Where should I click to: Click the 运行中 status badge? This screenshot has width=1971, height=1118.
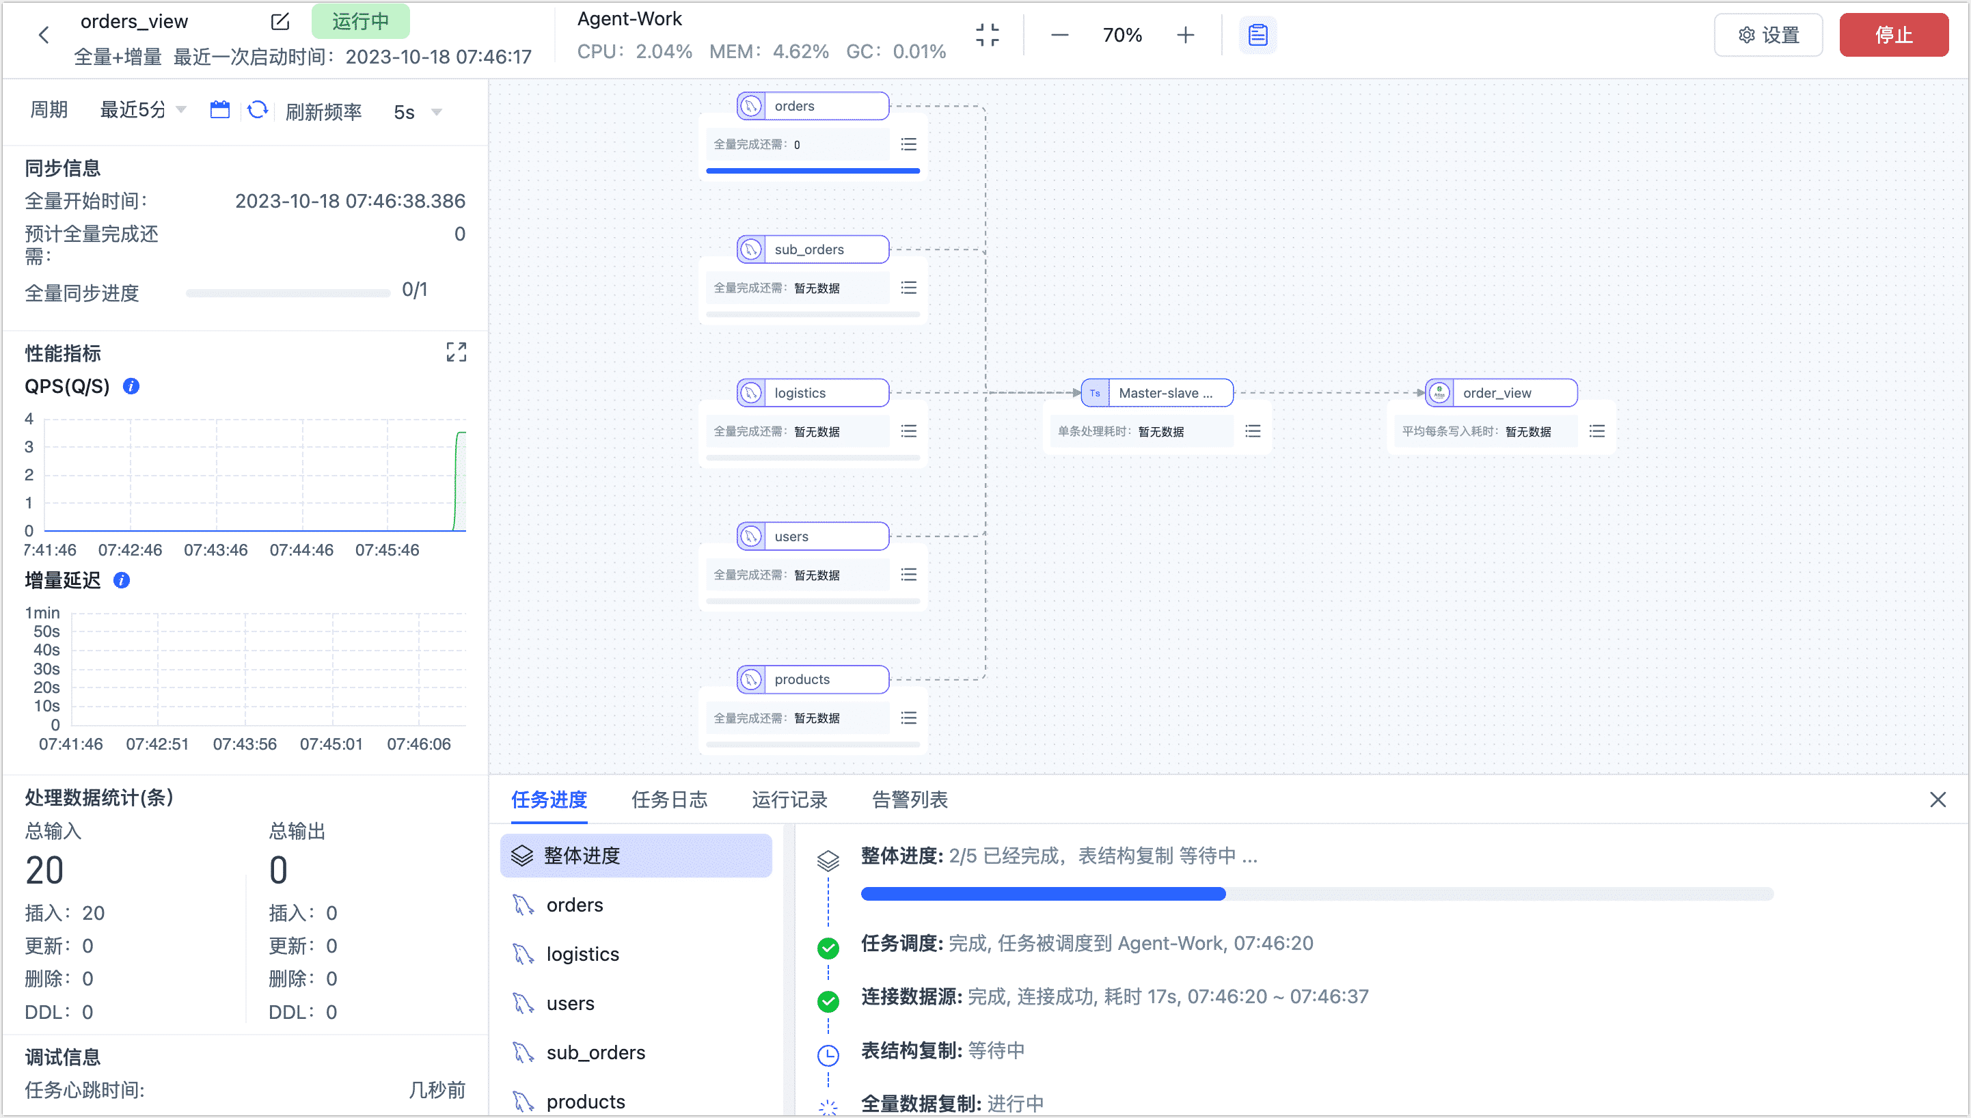click(x=360, y=21)
